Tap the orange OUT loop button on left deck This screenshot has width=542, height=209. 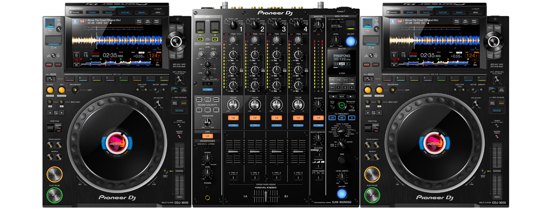coord(62,90)
